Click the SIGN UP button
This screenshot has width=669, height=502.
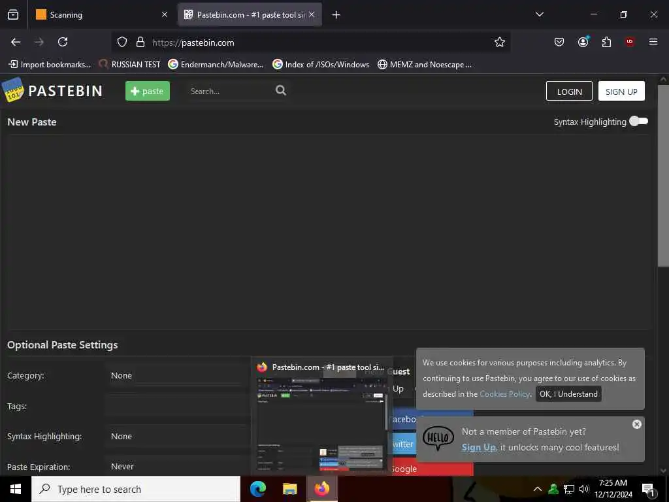click(621, 91)
